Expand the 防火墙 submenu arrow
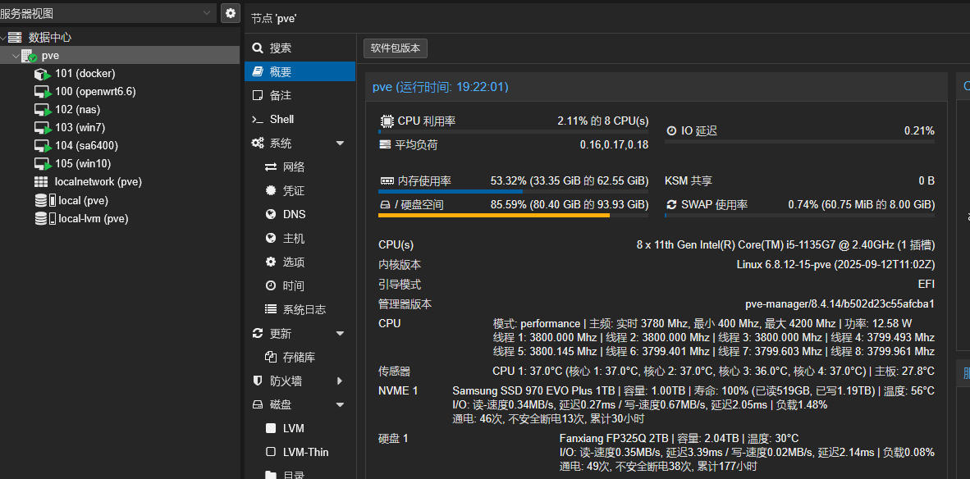Viewport: 970px width, 479px height. [340, 381]
